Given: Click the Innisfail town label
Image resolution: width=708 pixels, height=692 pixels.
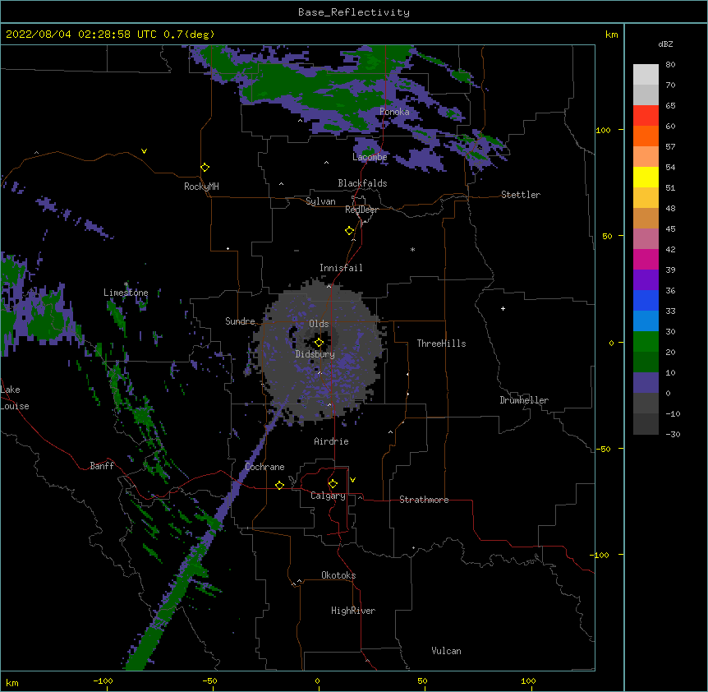Looking at the screenshot, I should [x=341, y=268].
